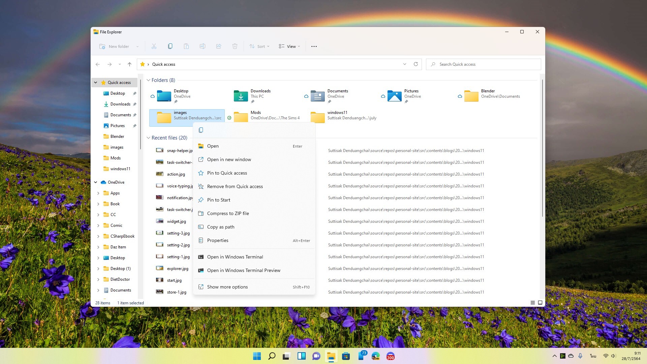The height and width of the screenshot is (364, 647).
Task: Switch to large thumbnails view in status bar
Action: (x=540, y=303)
